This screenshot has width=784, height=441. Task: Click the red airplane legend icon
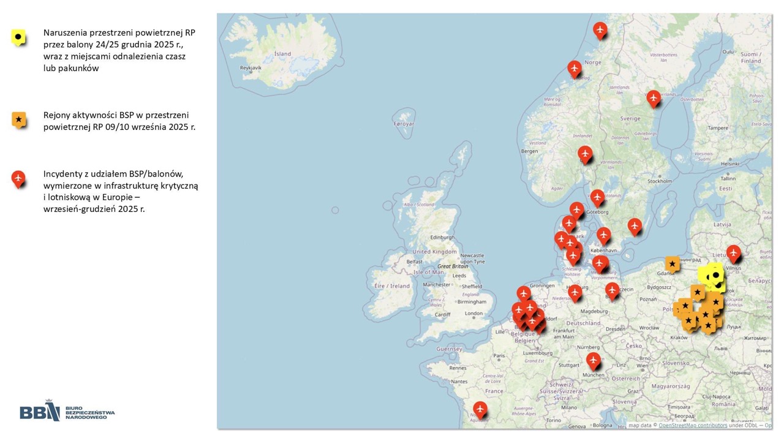click(19, 178)
